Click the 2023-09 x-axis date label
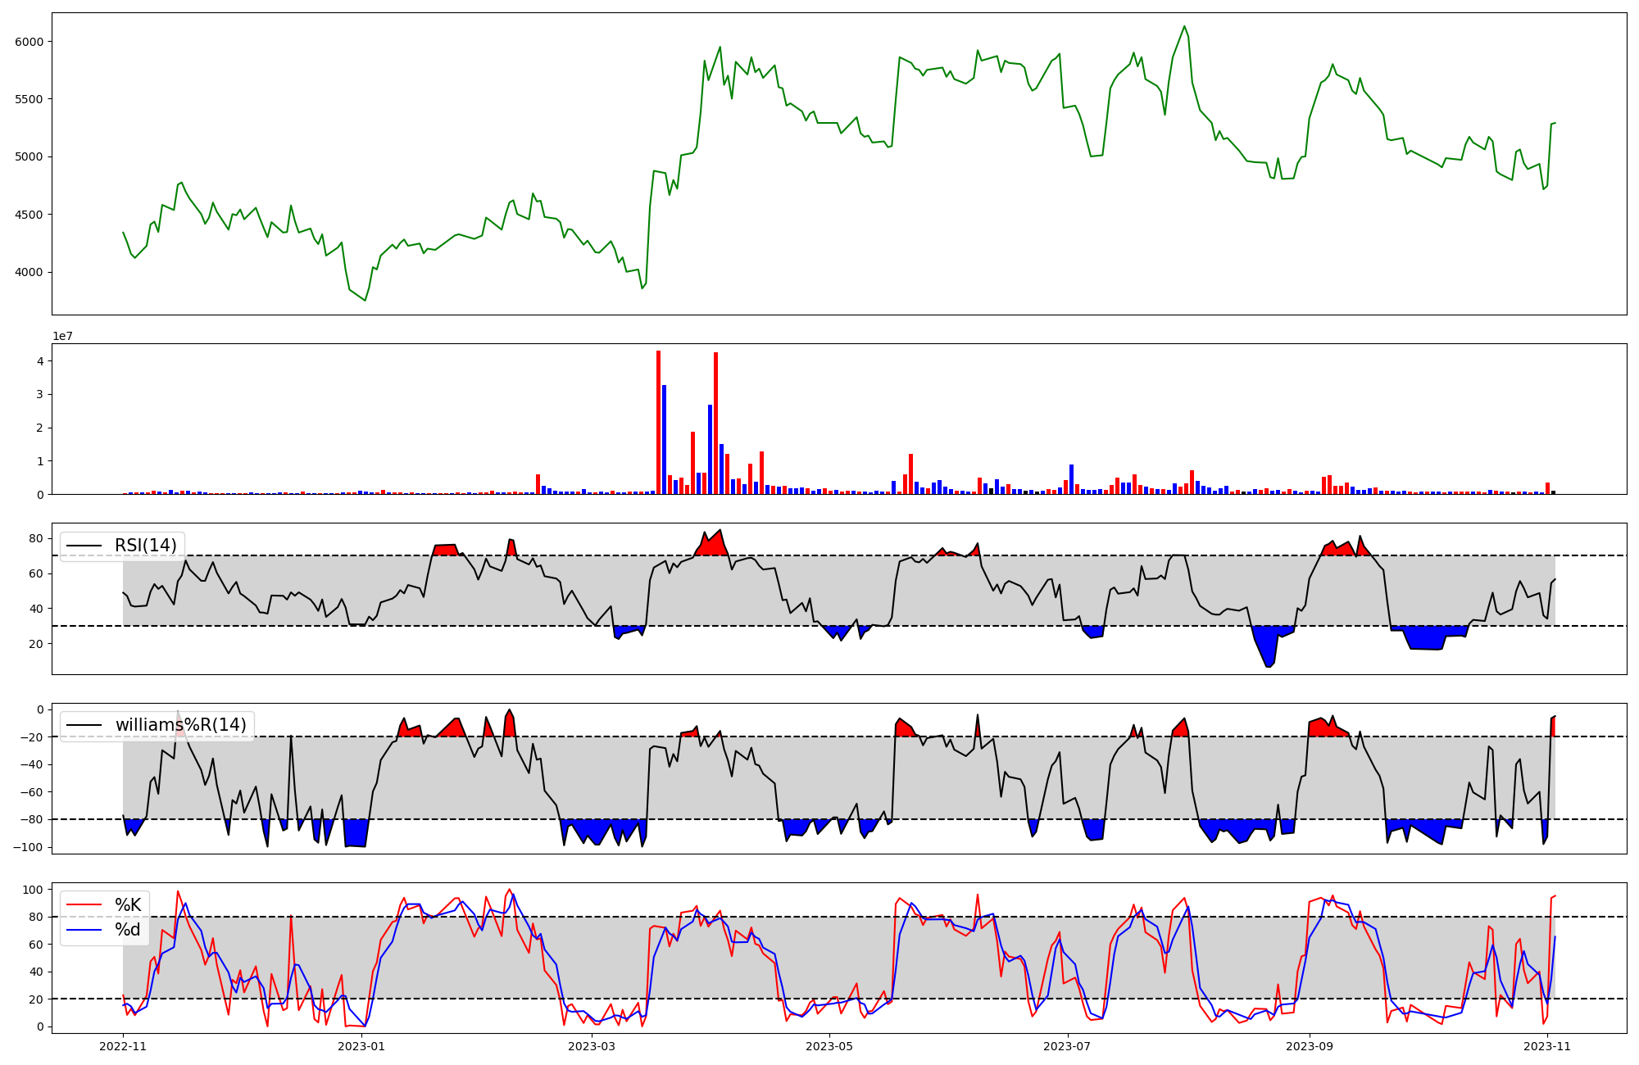 1310,1046
